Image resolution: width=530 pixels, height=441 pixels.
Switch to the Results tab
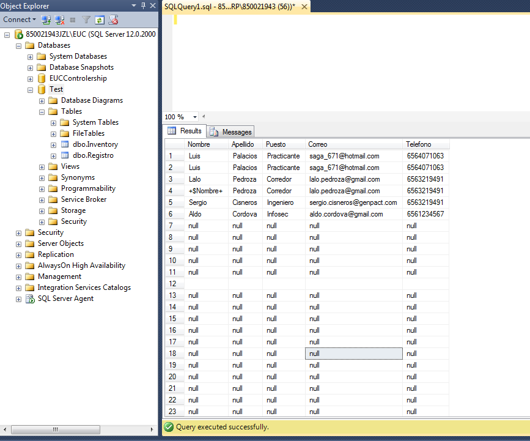(x=185, y=131)
